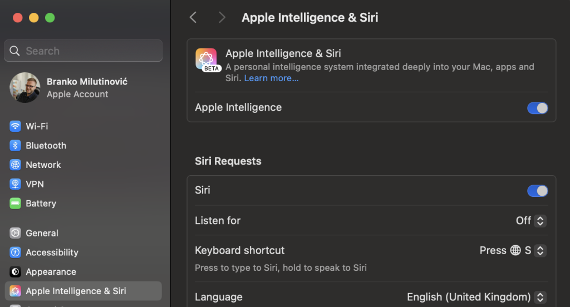Open the Language selection dropdown
570x307 pixels.
pyautogui.click(x=476, y=297)
